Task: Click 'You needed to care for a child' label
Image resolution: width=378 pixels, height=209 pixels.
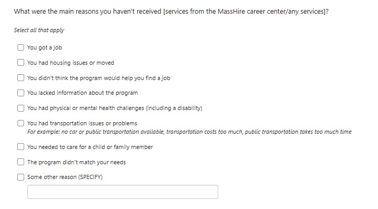Action: [90, 147]
